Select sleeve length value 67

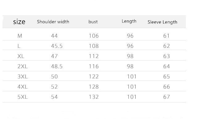click(x=166, y=97)
